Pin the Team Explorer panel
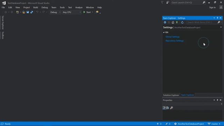The height and width of the screenshot is (126, 224). click(217, 18)
